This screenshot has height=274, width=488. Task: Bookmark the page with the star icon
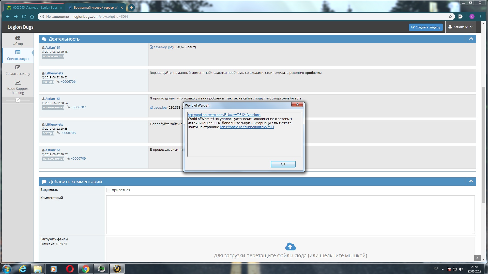coord(450,16)
